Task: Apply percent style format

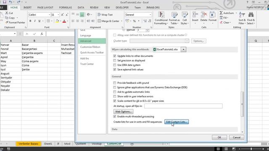Action: [134, 21]
